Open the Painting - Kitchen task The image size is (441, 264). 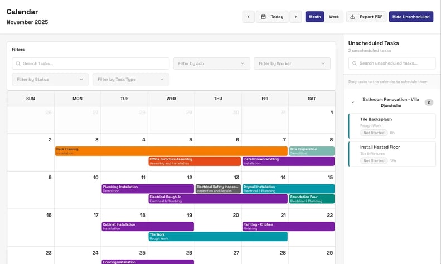click(x=289, y=226)
